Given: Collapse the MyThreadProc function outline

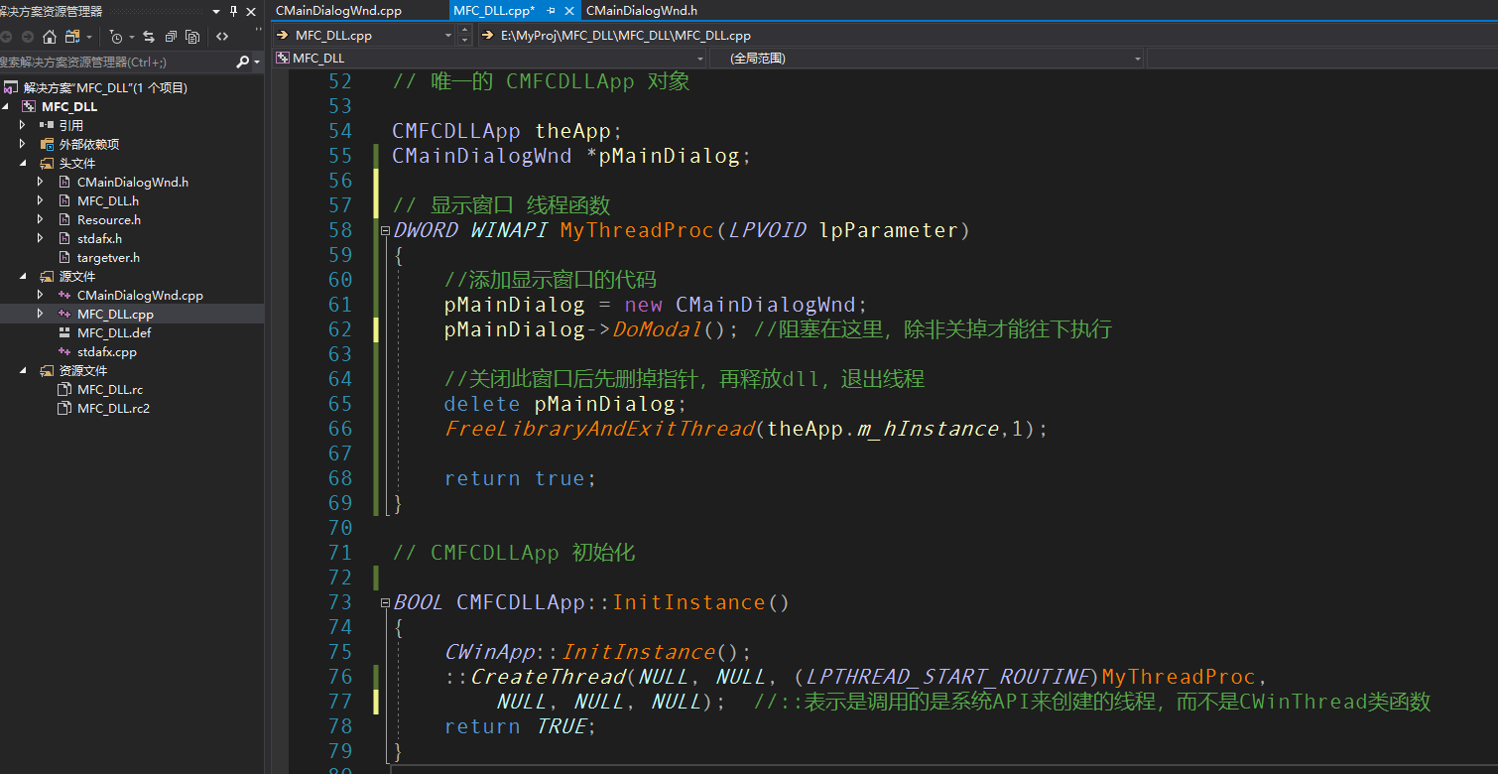Looking at the screenshot, I should (x=385, y=230).
